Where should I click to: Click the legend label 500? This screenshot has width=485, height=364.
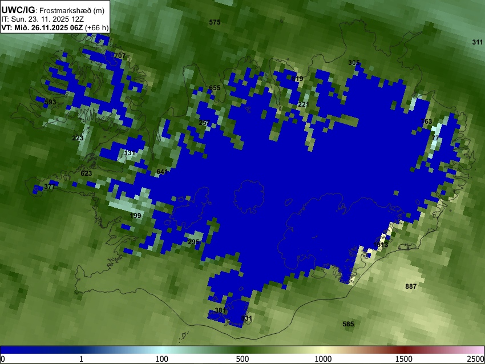click(242, 359)
